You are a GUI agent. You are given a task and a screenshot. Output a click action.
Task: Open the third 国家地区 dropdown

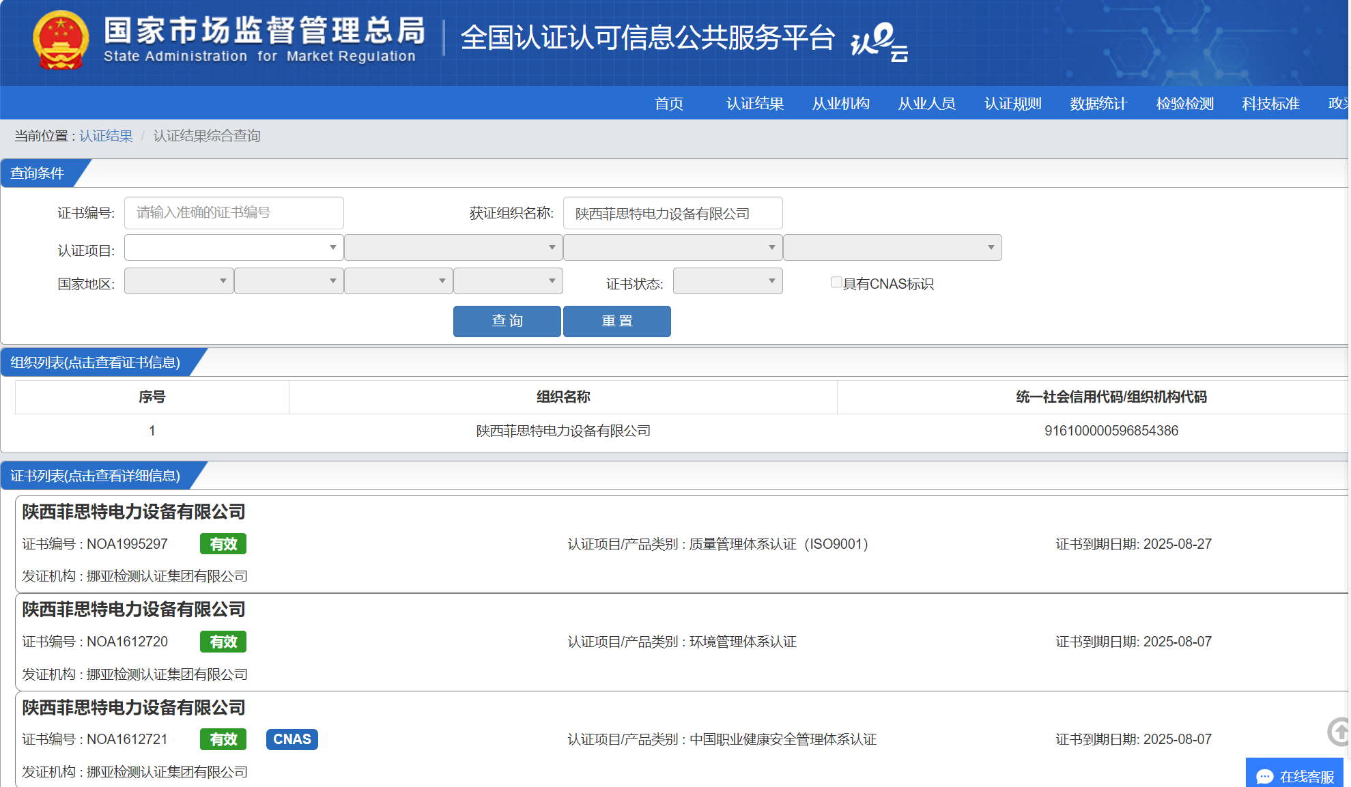click(399, 281)
